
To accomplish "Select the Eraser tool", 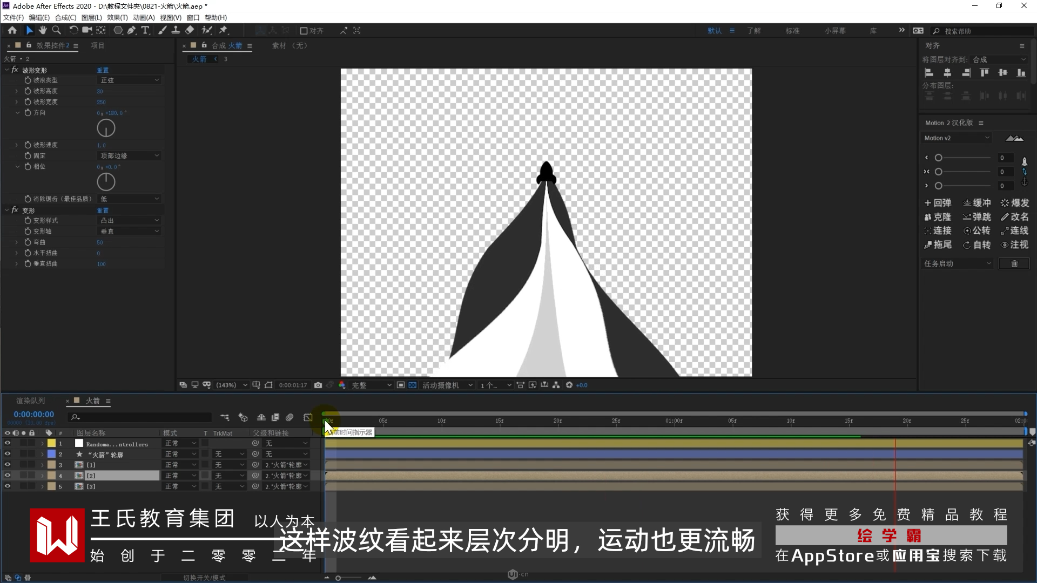I will pos(190,30).
